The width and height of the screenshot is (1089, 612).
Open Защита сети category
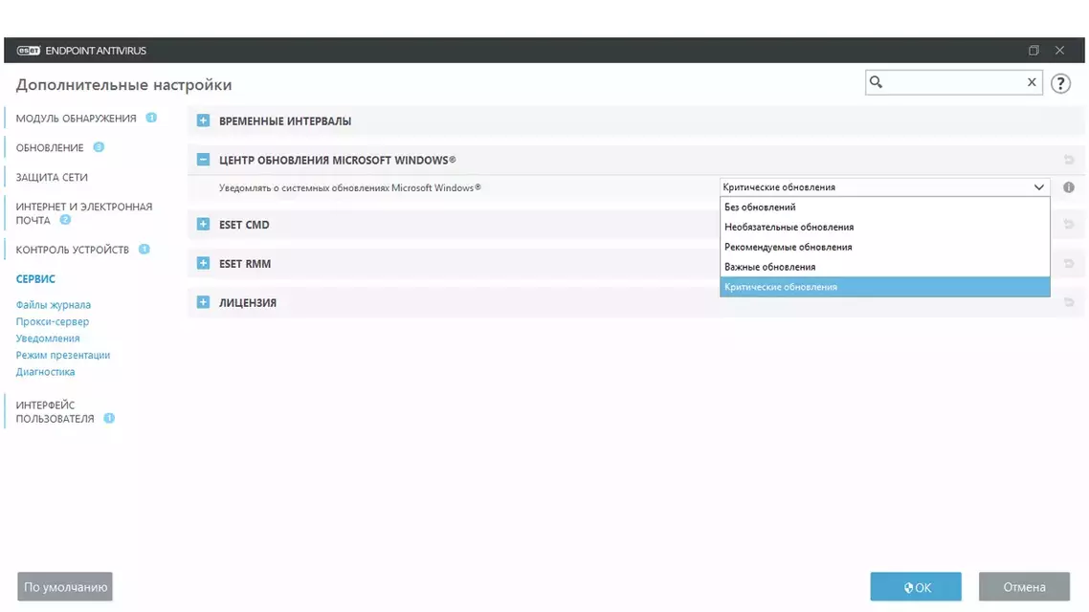point(52,177)
